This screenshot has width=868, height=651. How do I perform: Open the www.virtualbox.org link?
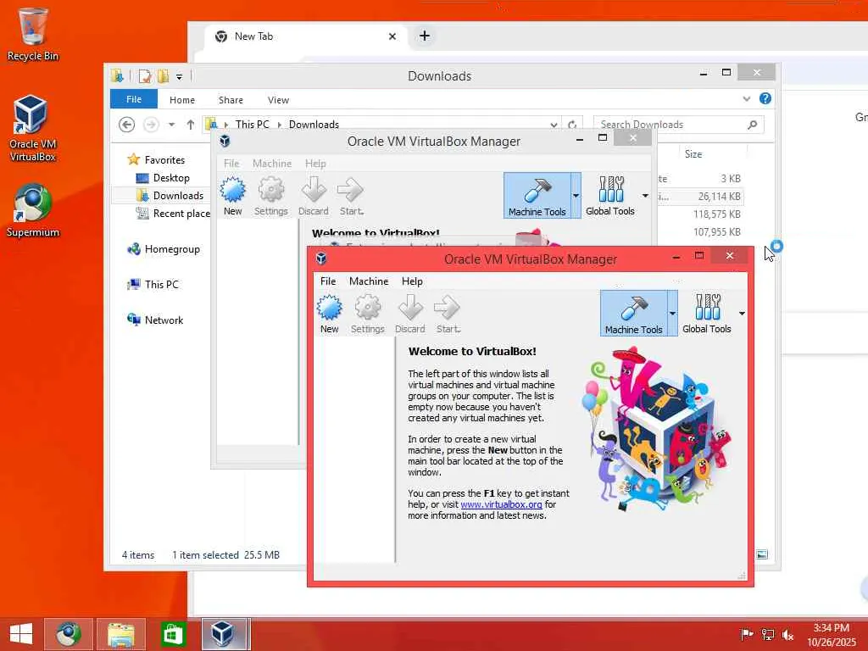click(x=502, y=504)
